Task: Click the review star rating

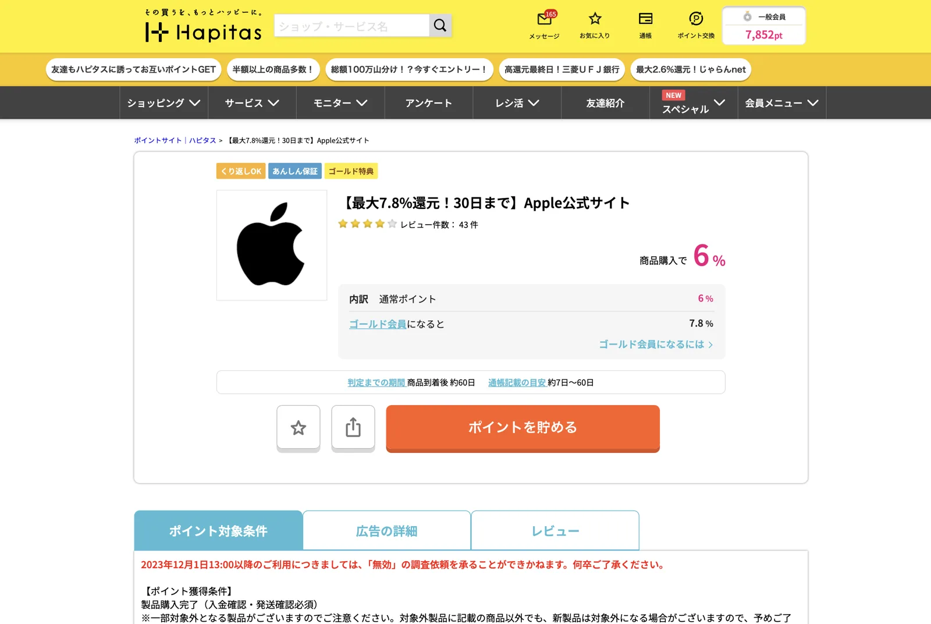Action: [x=368, y=224]
